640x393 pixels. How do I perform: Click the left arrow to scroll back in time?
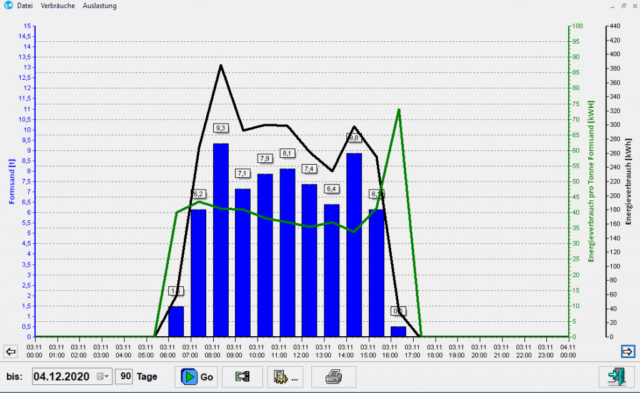pyautogui.click(x=10, y=351)
